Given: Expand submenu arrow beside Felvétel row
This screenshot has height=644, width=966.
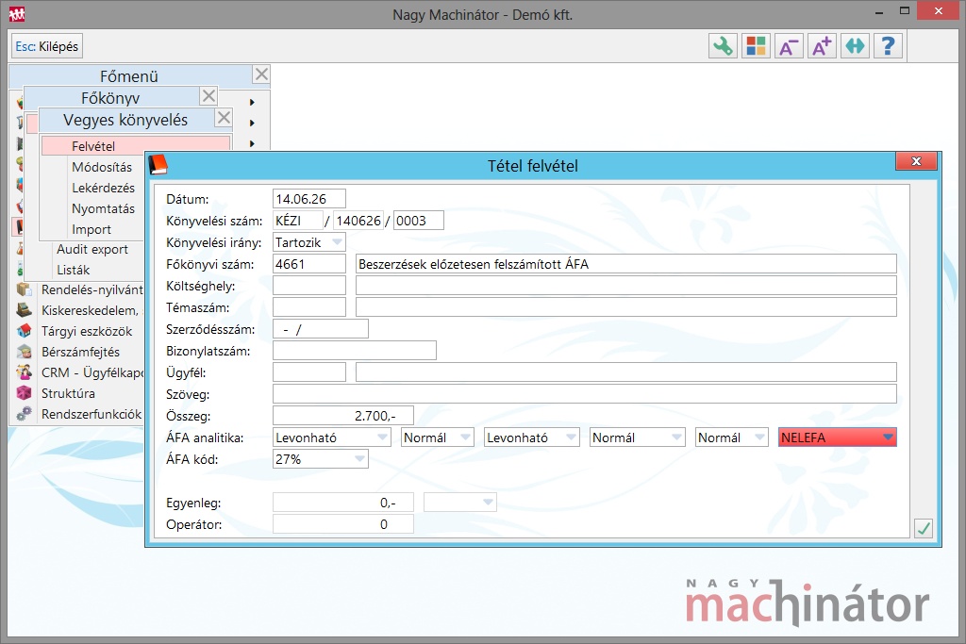Looking at the screenshot, I should pos(252,143).
